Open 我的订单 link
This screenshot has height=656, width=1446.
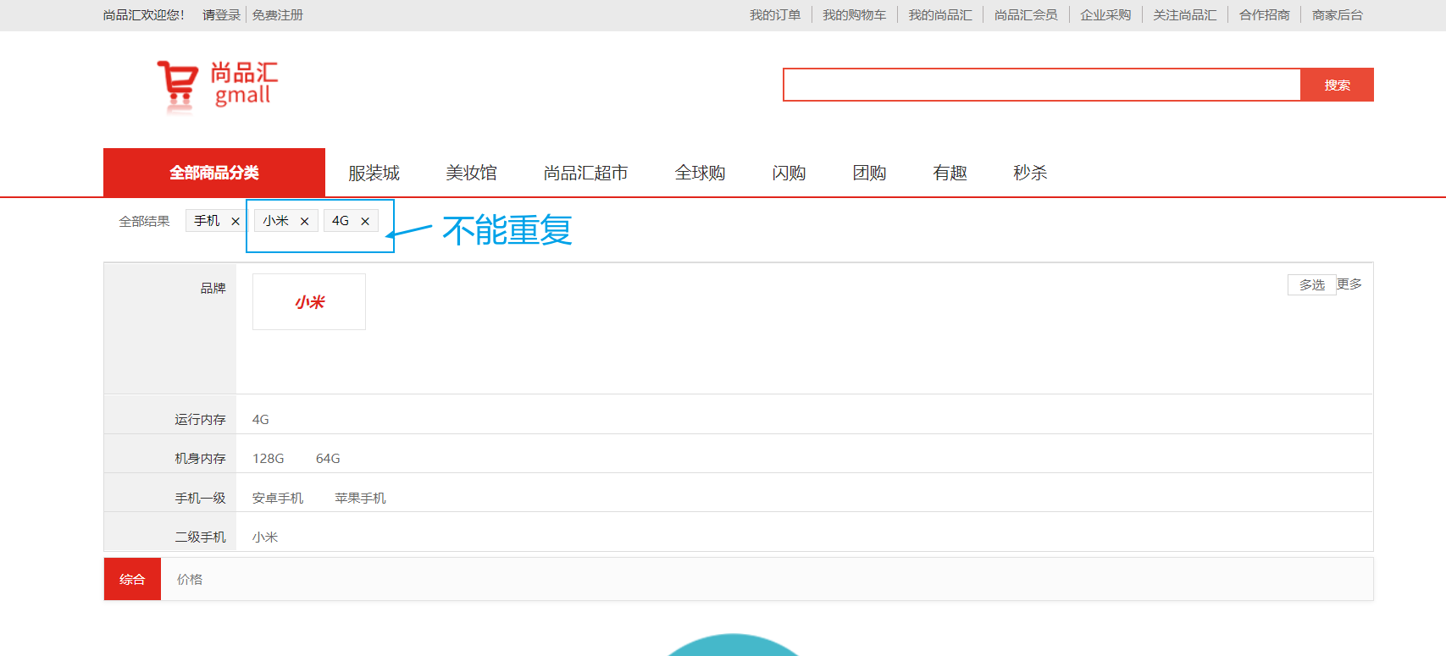click(775, 15)
